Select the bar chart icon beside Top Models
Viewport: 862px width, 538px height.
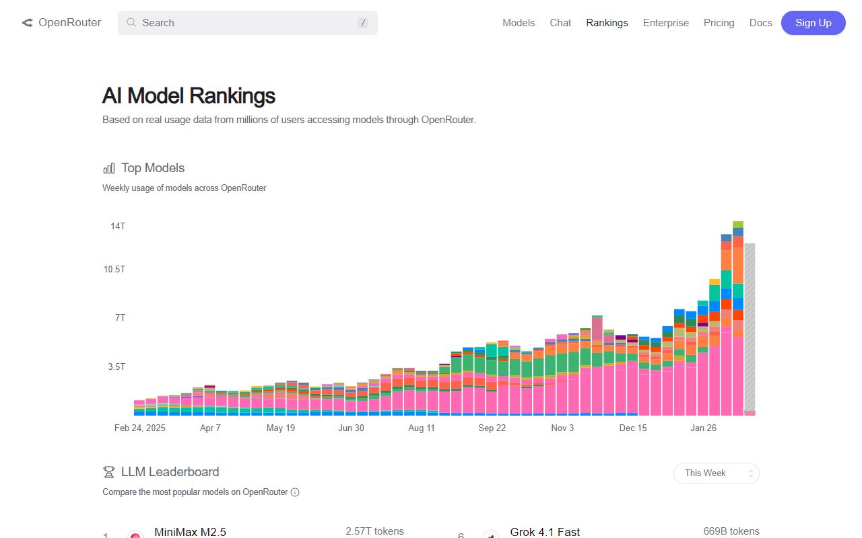click(x=109, y=167)
